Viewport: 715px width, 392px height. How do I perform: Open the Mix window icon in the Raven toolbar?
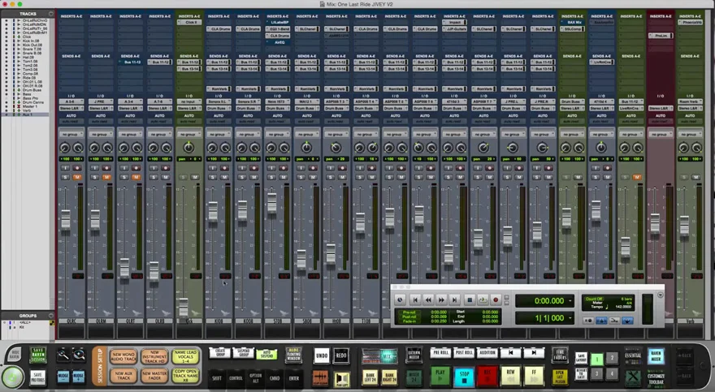point(379,355)
